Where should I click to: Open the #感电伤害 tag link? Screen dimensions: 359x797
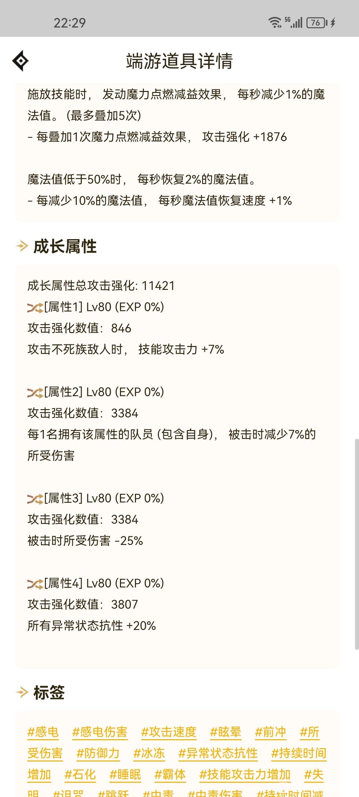click(100, 732)
